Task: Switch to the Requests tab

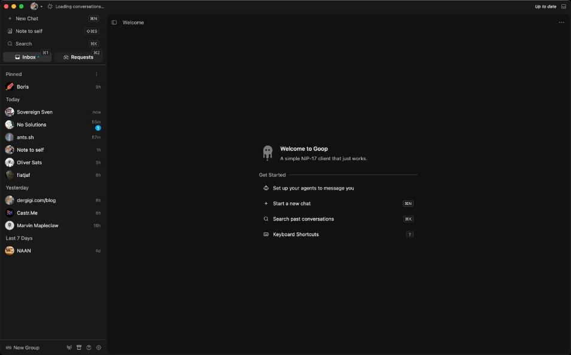Action: (x=78, y=57)
